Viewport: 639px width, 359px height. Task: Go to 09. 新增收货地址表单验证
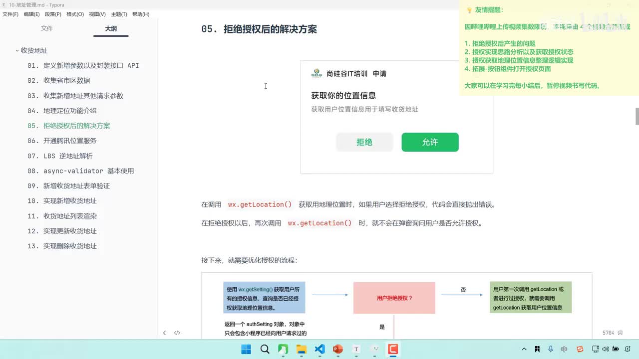click(x=69, y=185)
